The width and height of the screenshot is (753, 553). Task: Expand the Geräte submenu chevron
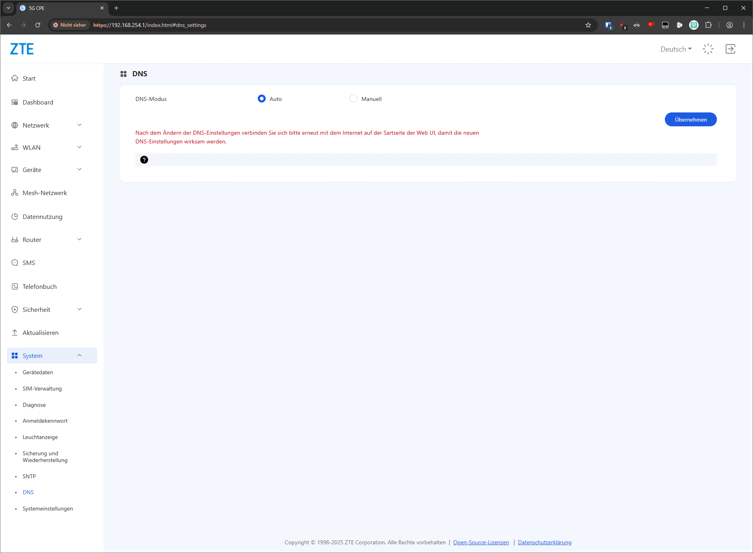79,169
